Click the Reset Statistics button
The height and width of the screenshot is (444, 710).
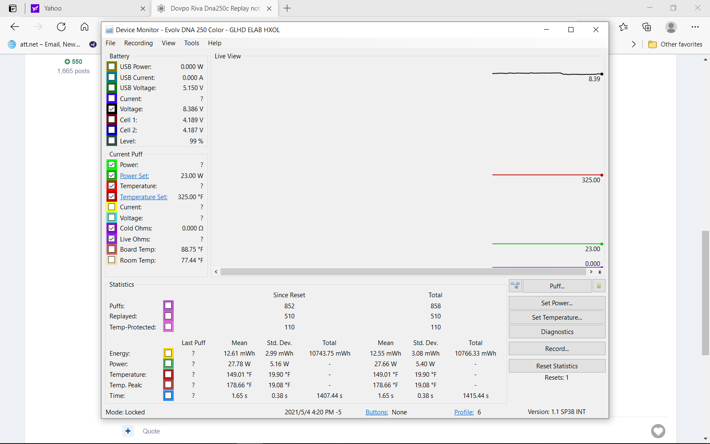coord(557,366)
